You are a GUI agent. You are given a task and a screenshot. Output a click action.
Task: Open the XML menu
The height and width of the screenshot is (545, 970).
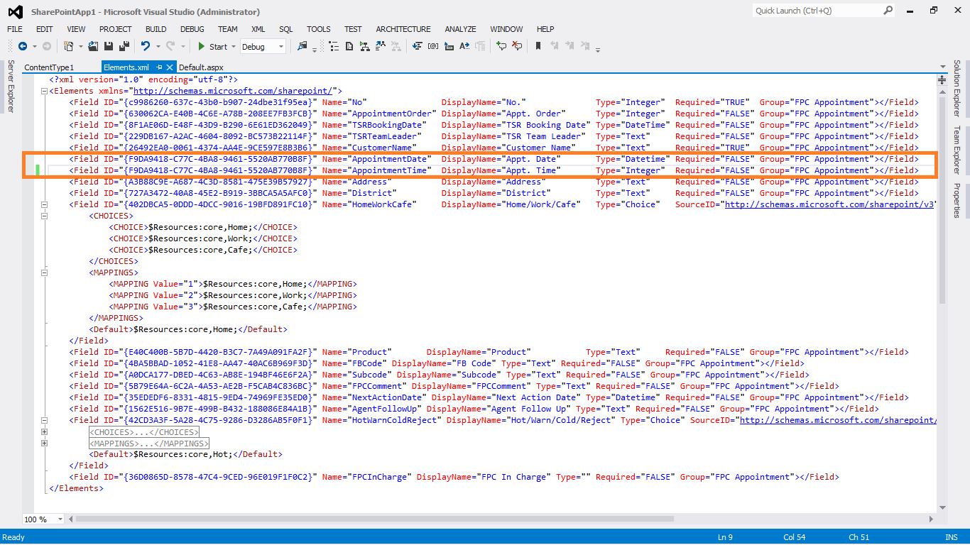tap(258, 29)
